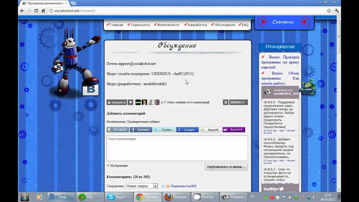Open Видео. Обзор программы link
Viewport: 359px width, 202px height.
click(280, 78)
